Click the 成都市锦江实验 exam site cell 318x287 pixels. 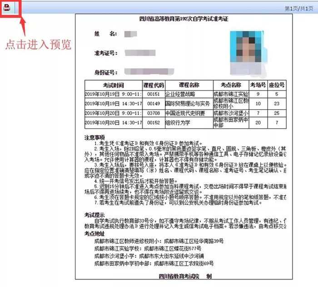[231, 94]
